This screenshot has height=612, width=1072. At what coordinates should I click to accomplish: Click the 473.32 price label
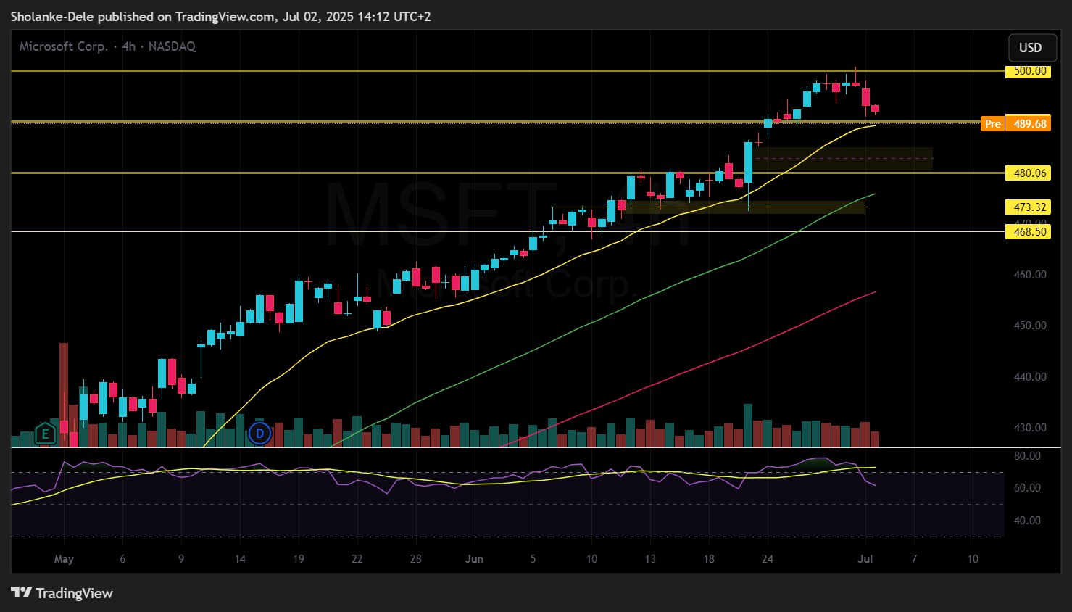click(x=1028, y=207)
